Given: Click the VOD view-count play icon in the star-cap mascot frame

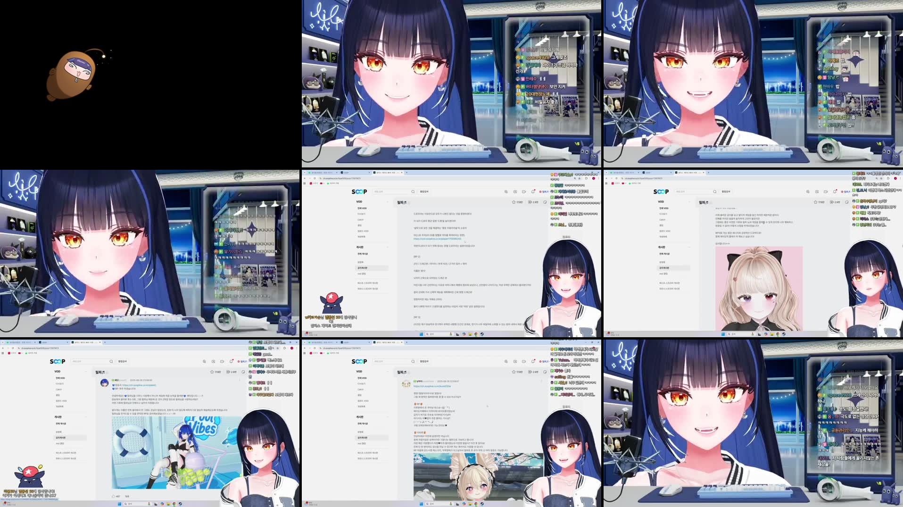Looking at the screenshot, I should [x=530, y=202].
